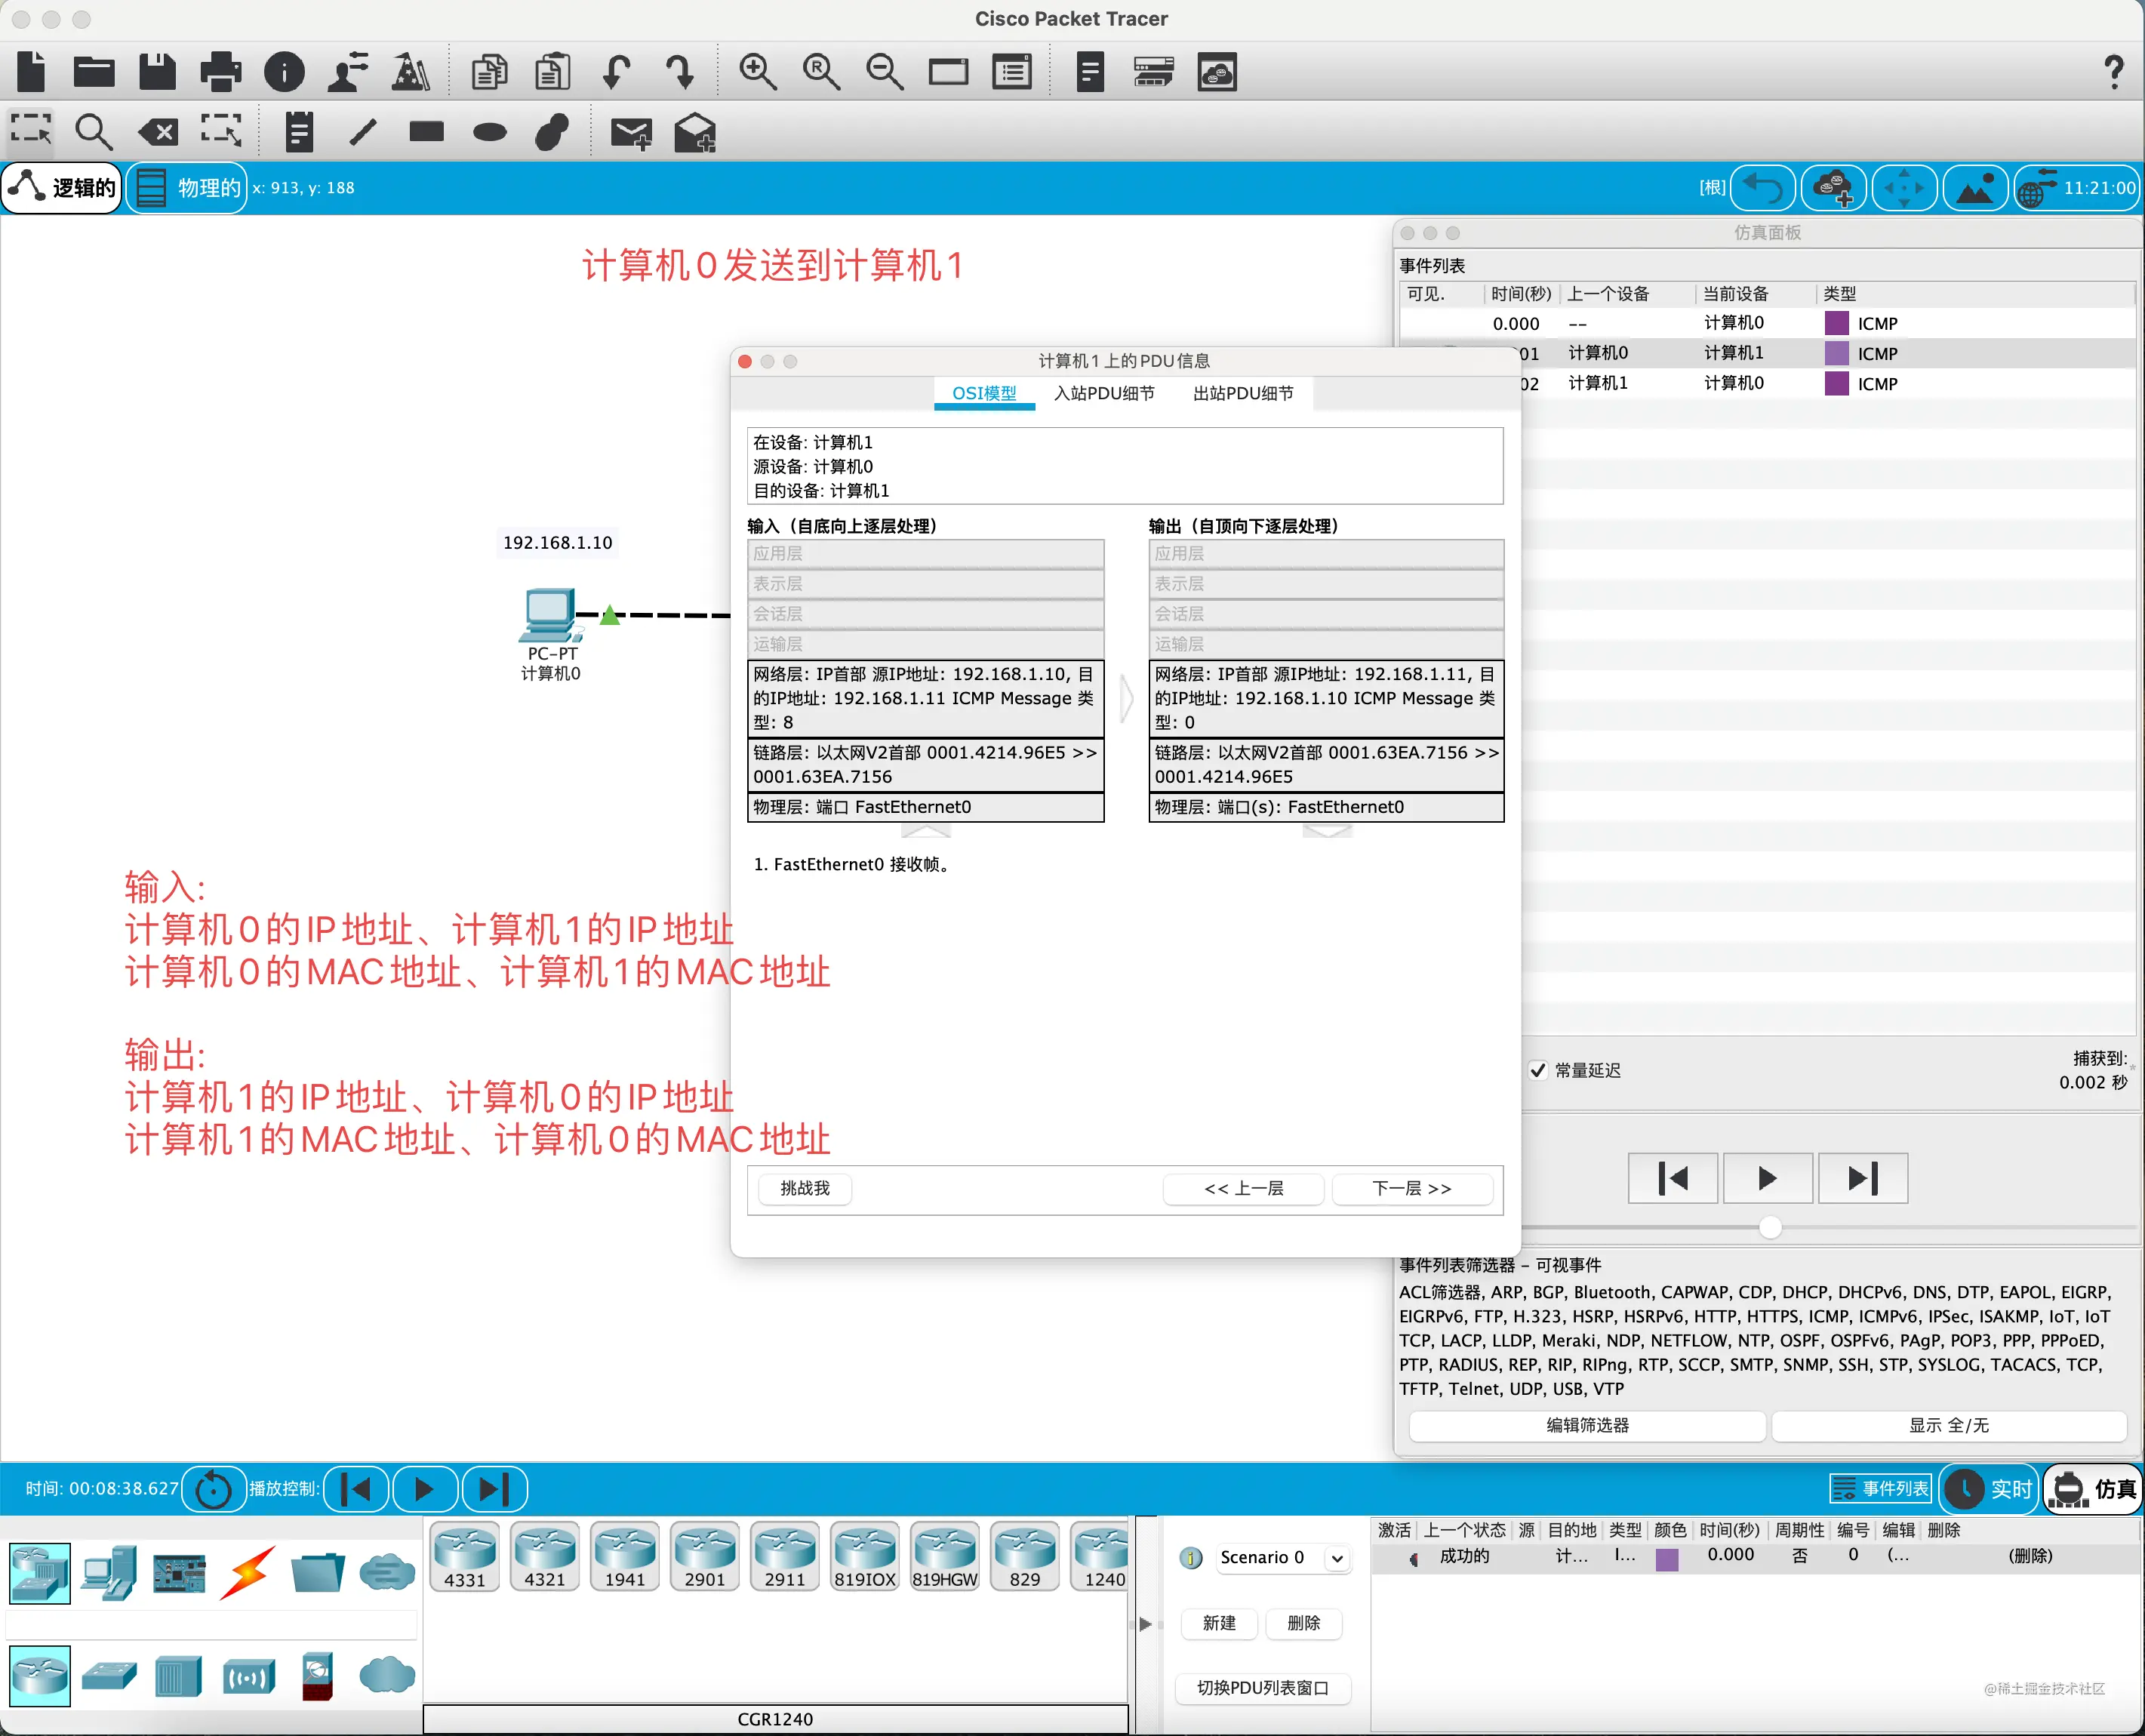Image resolution: width=2145 pixels, height=1736 pixels.
Task: Click the Copy icon in the toolbar
Action: [490, 72]
